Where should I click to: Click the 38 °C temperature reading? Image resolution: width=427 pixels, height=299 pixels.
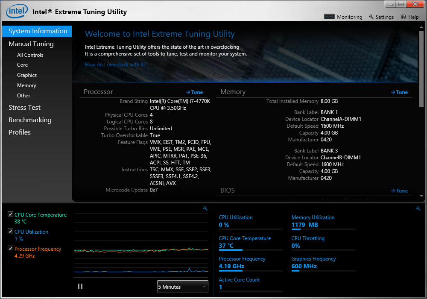click(x=20, y=222)
